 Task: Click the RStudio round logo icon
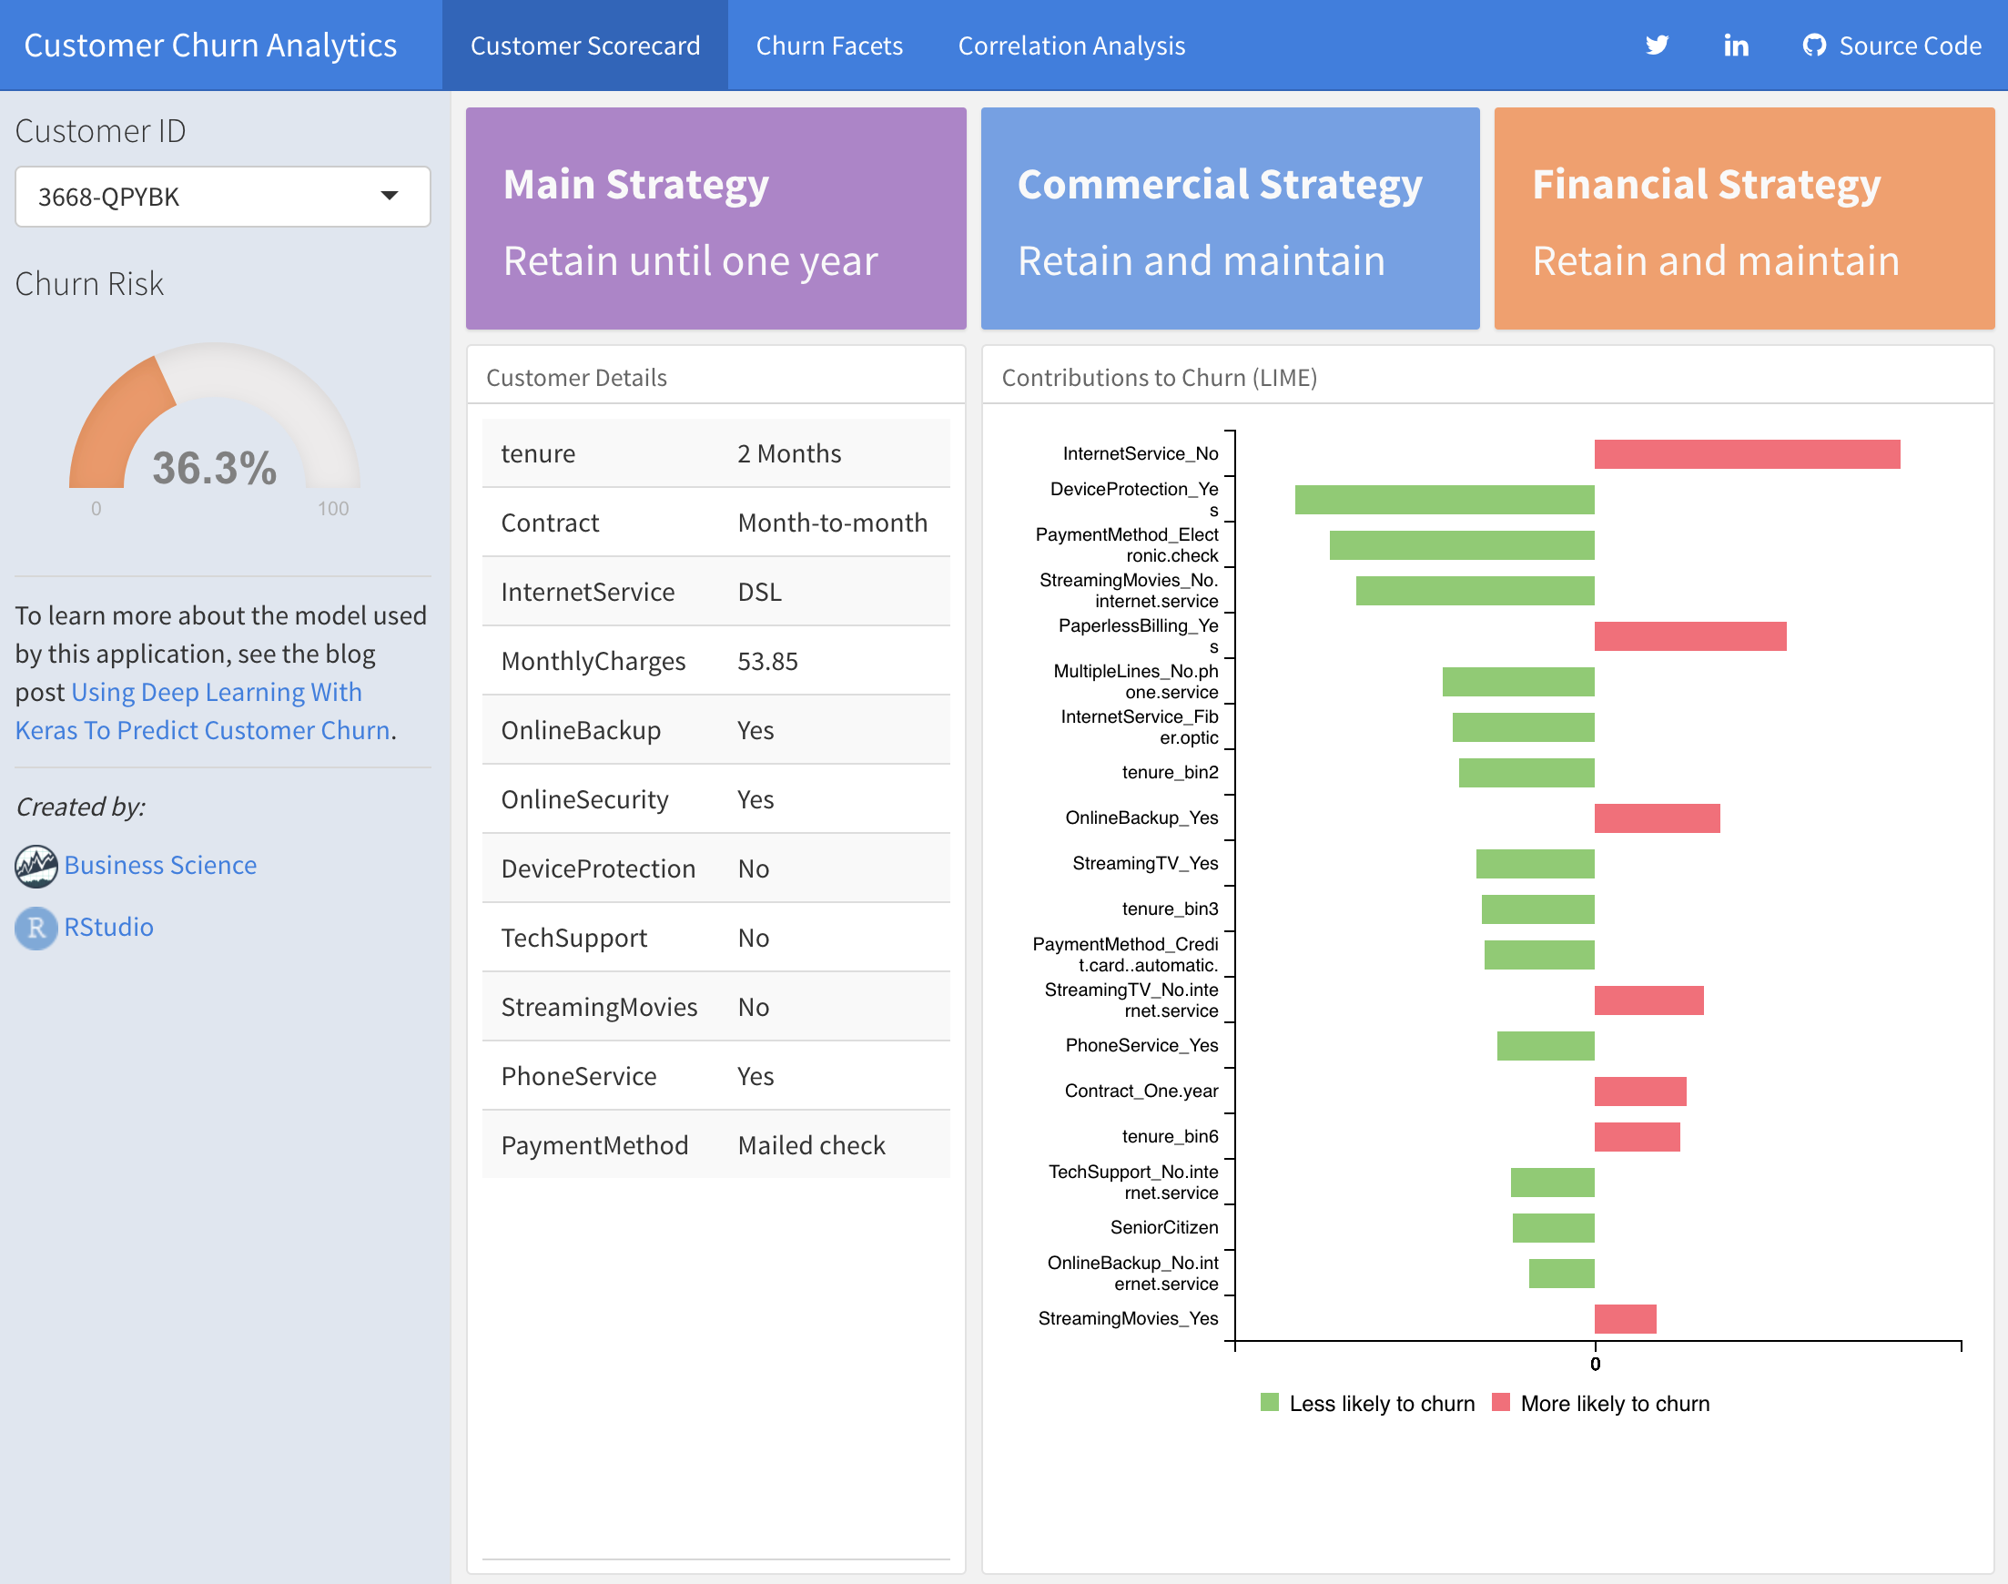click(36, 928)
